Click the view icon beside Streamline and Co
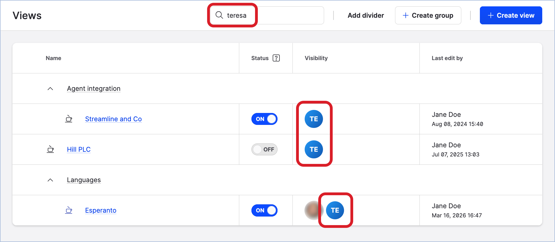Viewport: 555px width, 242px height. [x=69, y=119]
